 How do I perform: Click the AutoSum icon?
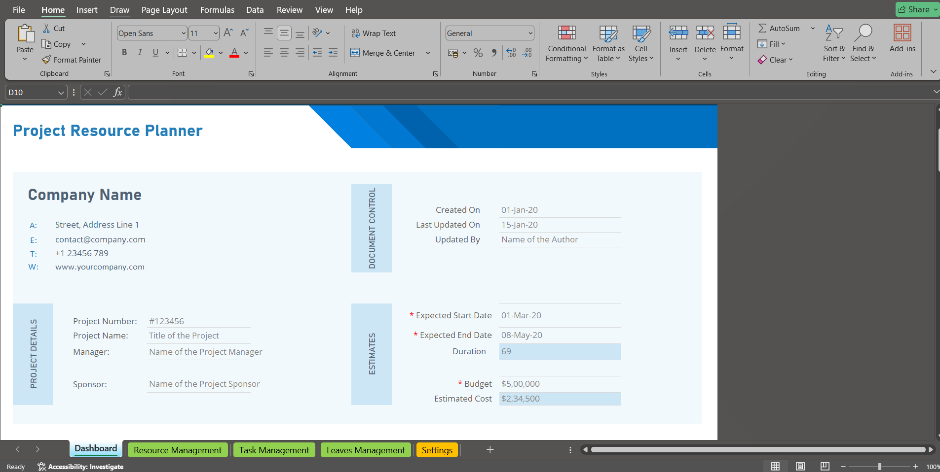[763, 28]
